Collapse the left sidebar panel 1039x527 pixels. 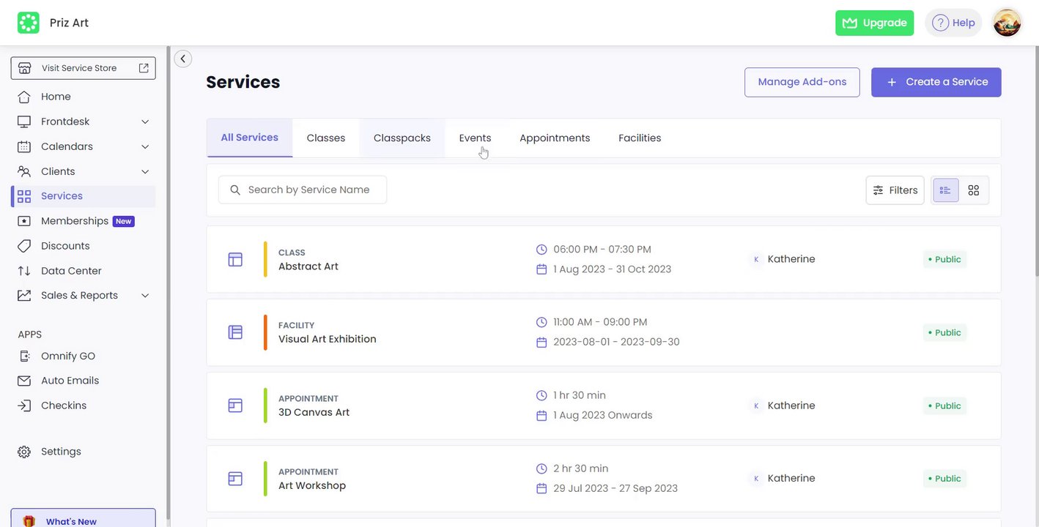point(183,59)
